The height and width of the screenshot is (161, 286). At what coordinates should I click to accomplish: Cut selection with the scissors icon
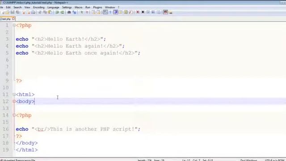(40, 13)
